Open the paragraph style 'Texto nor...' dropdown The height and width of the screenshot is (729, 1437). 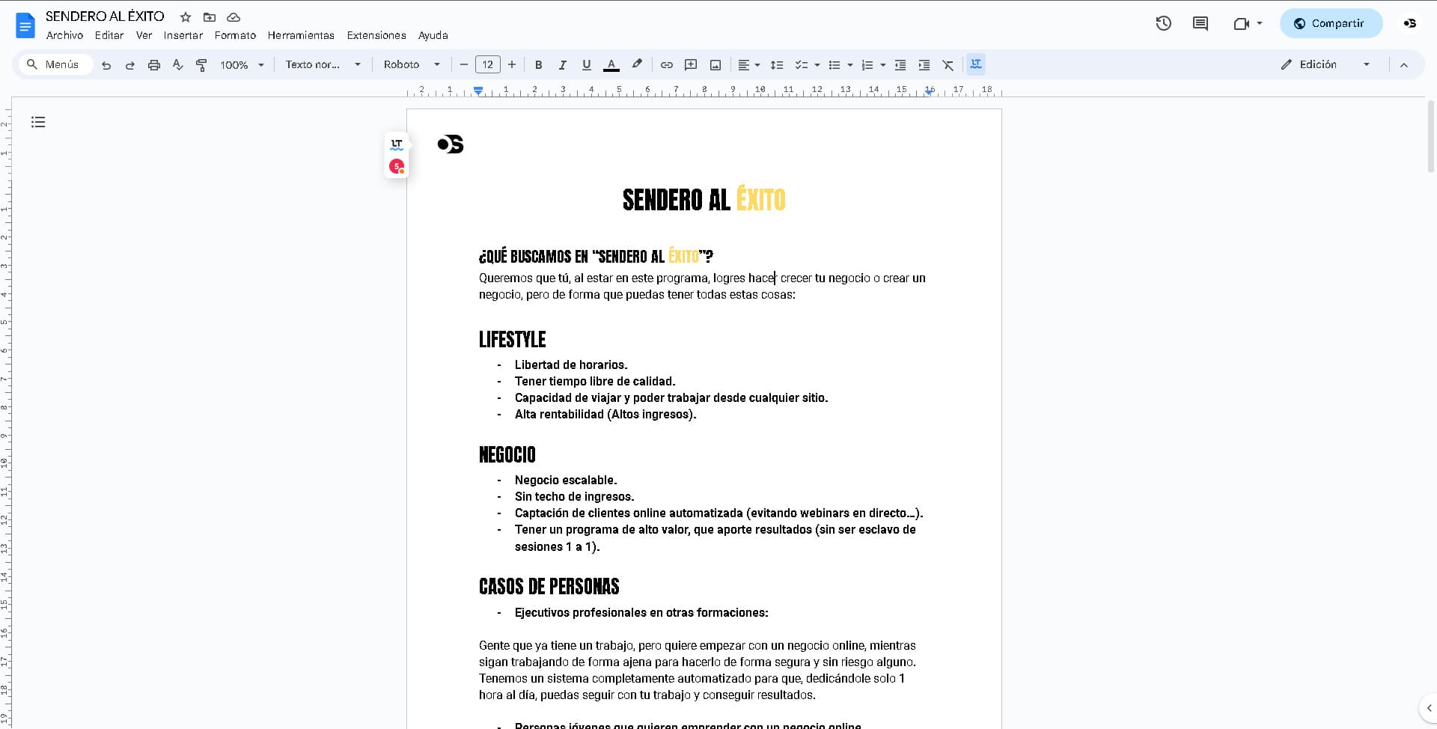coord(323,65)
